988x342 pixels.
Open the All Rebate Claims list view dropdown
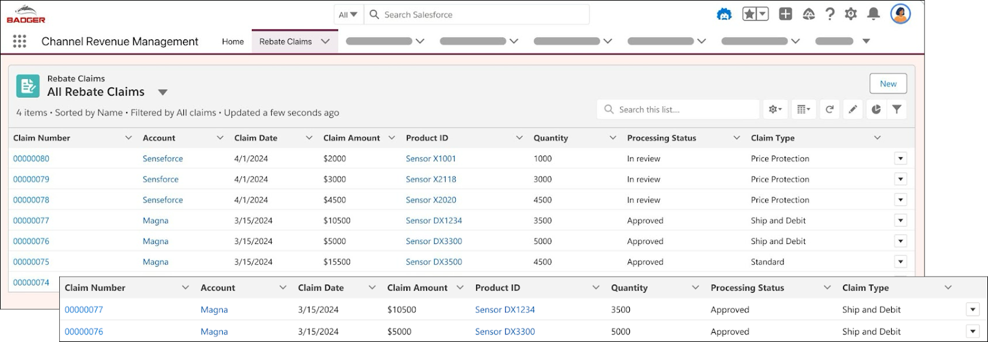(x=162, y=93)
